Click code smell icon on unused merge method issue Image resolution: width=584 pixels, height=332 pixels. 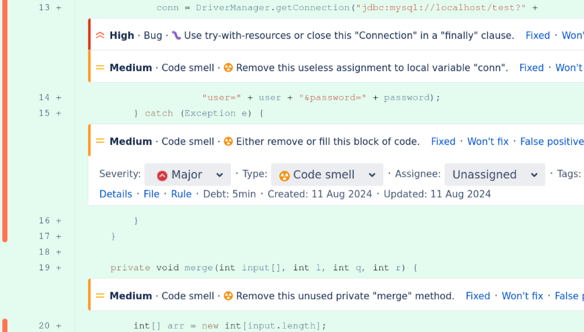(x=228, y=296)
